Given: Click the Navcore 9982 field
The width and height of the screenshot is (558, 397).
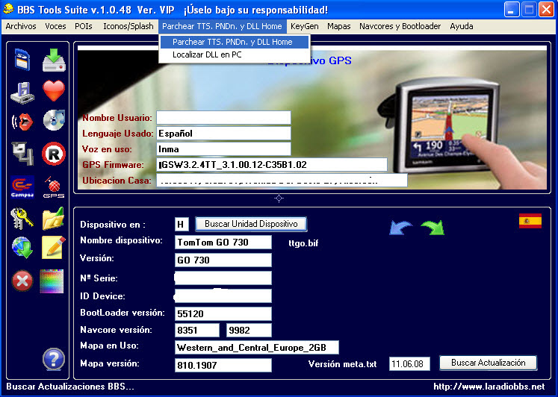Looking at the screenshot, I should tap(249, 330).
